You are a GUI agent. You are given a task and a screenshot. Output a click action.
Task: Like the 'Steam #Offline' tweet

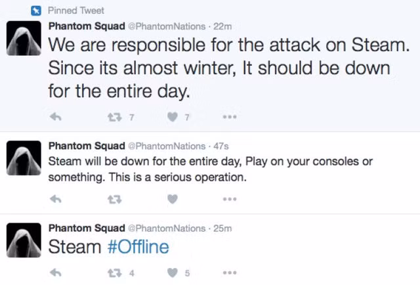tap(173, 273)
